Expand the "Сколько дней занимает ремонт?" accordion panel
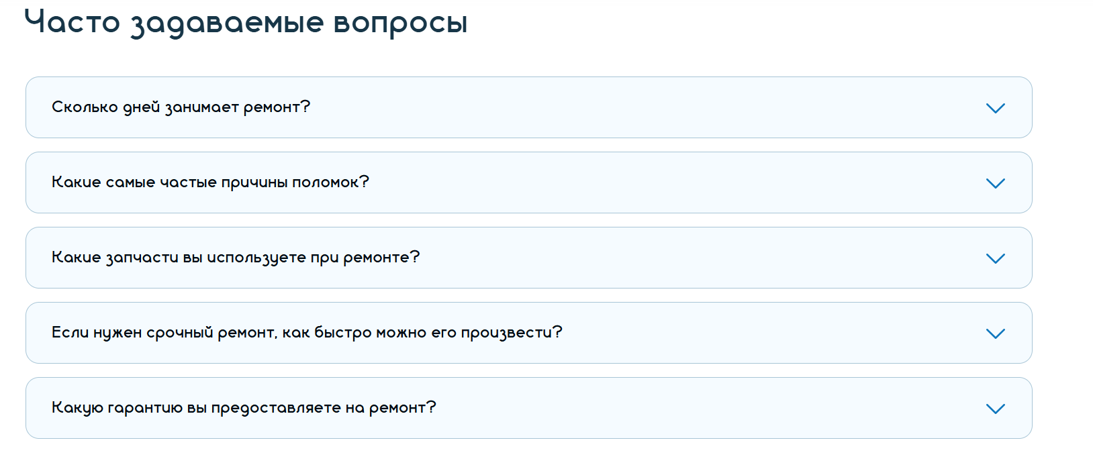The image size is (1093, 469). click(528, 107)
